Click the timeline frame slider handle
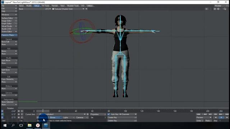The height and width of the screenshot is (129, 230). point(43,111)
